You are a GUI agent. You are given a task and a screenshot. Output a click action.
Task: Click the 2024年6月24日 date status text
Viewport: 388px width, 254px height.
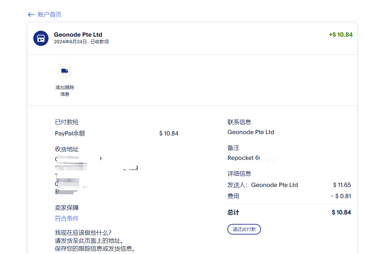[81, 42]
